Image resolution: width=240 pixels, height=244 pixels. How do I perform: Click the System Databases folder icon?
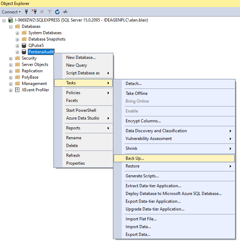(x=24, y=33)
